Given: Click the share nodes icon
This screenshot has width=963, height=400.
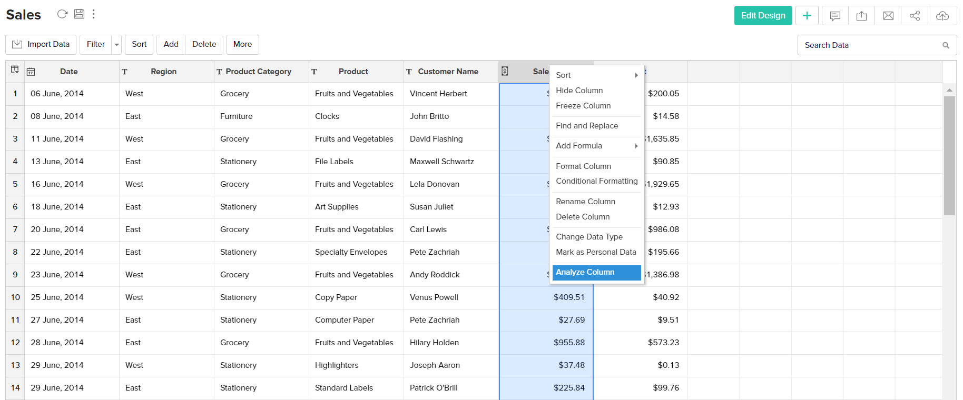Looking at the screenshot, I should pos(915,16).
